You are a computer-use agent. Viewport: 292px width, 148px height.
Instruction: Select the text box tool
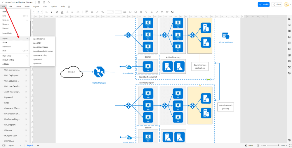[87, 12]
